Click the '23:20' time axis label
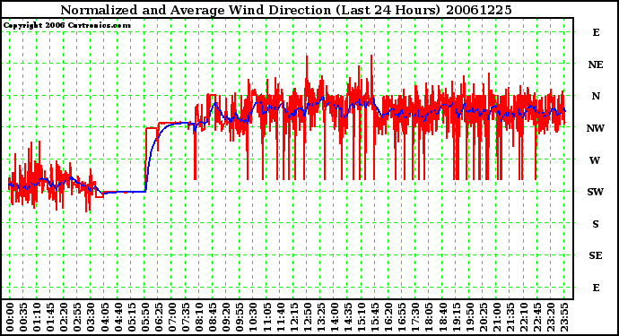The image size is (619, 336). (551, 317)
